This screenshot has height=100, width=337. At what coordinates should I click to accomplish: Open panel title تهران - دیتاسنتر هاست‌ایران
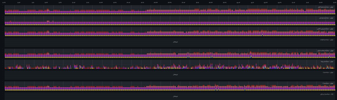point(325,50)
